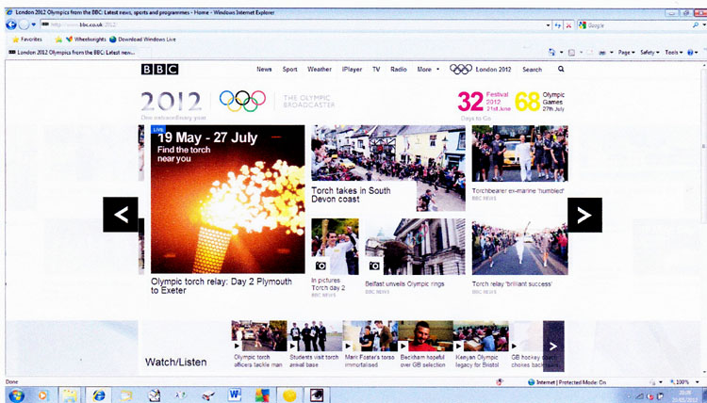The height and width of the screenshot is (403, 707).
Task: Click the large 2012 heading logo
Action: click(x=171, y=102)
